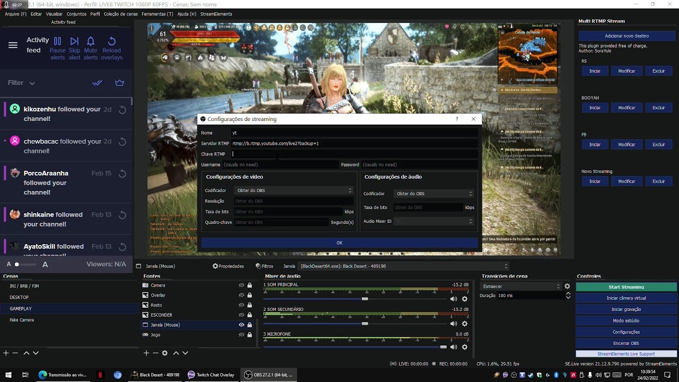679x382 pixels.
Task: Remove selected source in Fontes
Action: pyautogui.click(x=155, y=353)
